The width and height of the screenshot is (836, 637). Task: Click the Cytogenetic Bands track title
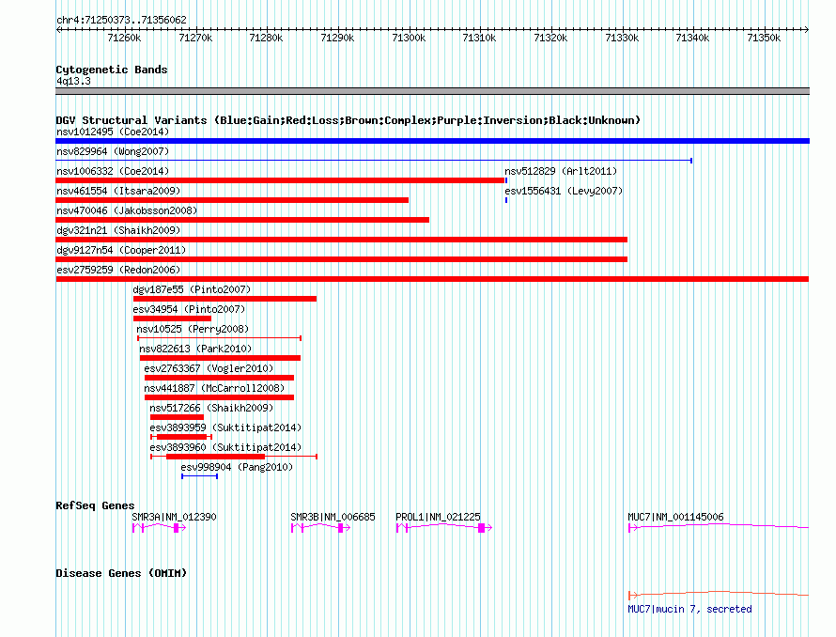click(x=112, y=70)
